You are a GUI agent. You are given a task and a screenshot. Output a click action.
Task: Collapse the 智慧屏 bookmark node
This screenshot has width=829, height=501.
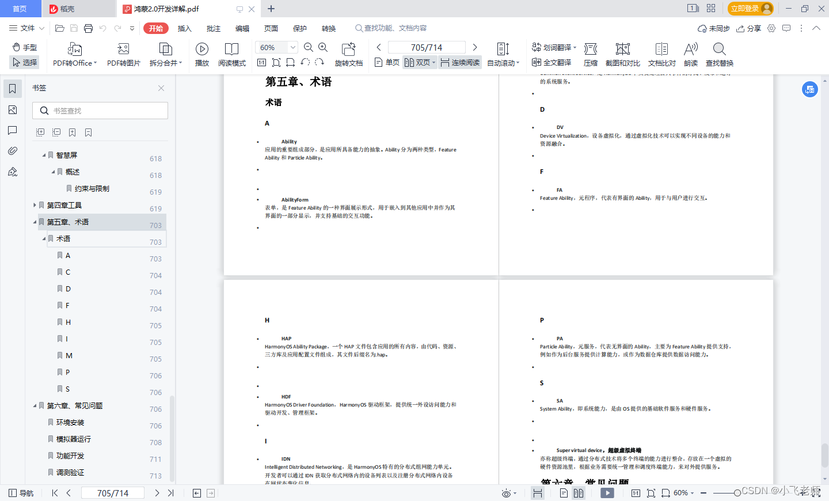pyautogui.click(x=44, y=155)
